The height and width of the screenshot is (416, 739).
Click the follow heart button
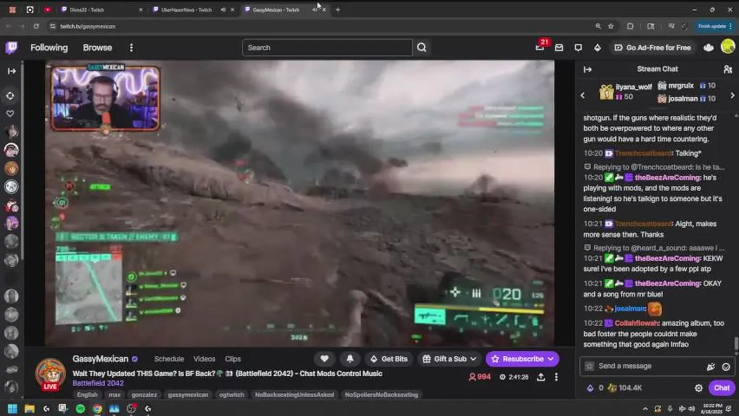tap(324, 359)
